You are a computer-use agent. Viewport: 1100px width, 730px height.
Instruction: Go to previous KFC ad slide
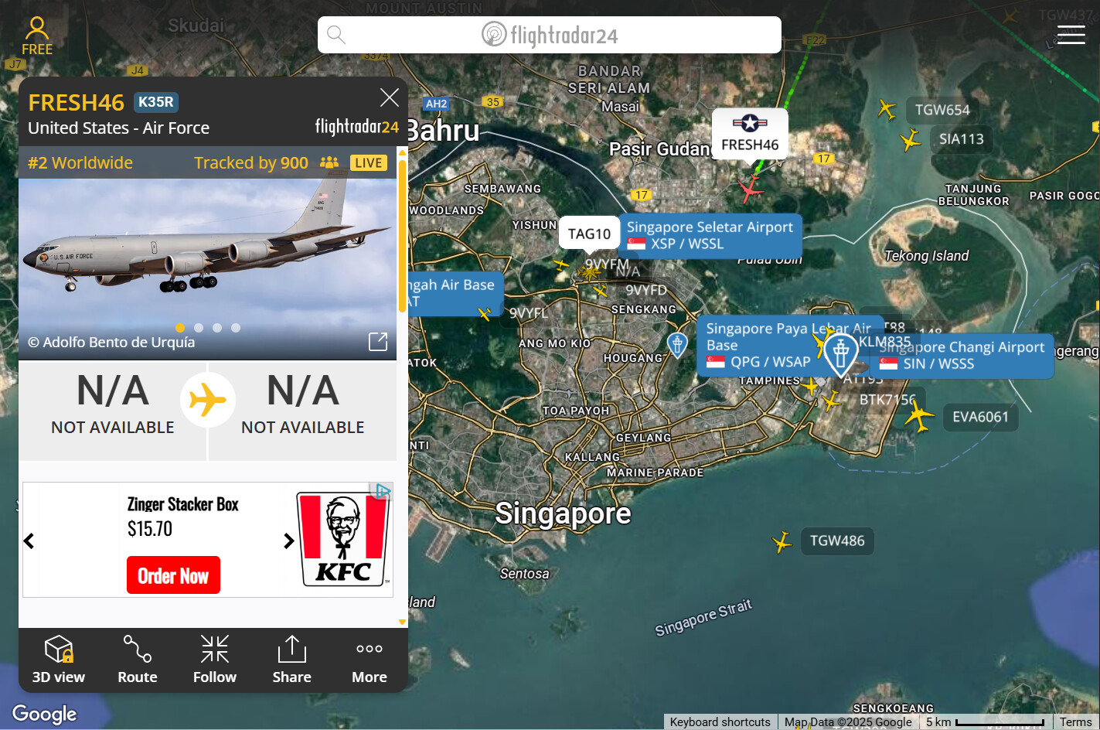29,541
